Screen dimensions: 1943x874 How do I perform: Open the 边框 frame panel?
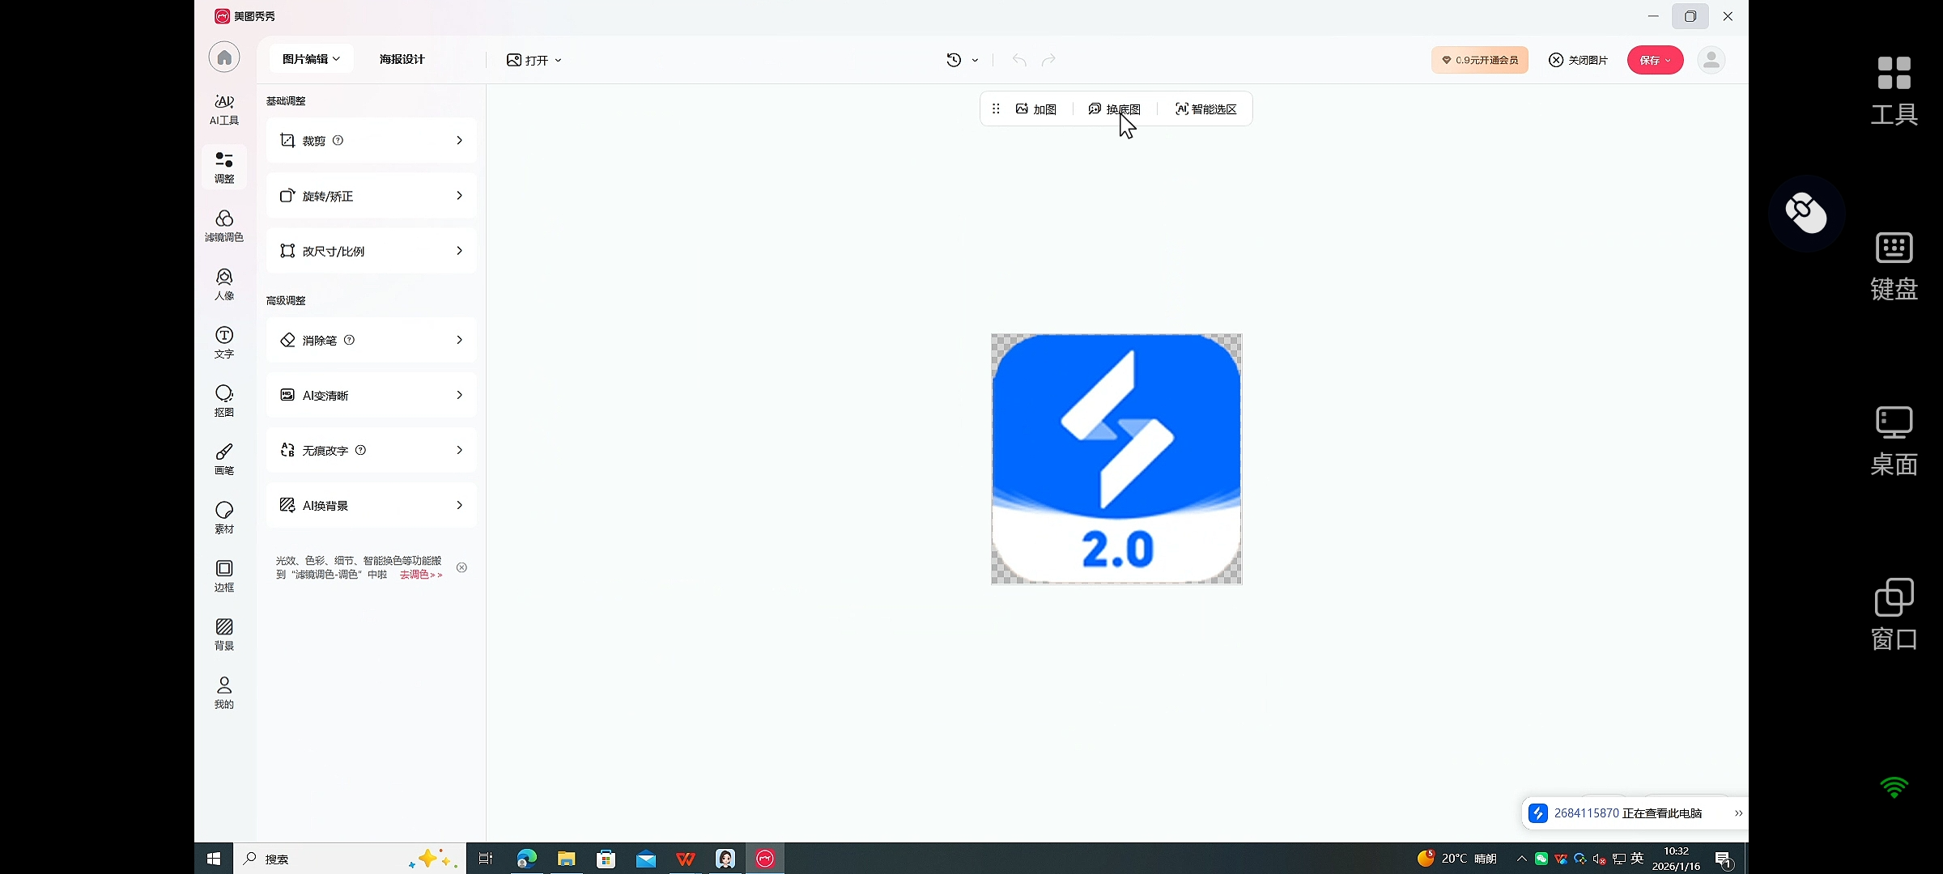(x=224, y=575)
